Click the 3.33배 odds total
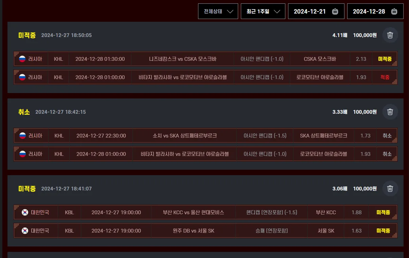This screenshot has height=258, width=409. [340, 112]
